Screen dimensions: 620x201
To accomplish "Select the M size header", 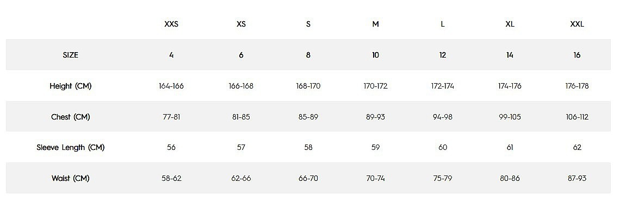I will [x=376, y=24].
